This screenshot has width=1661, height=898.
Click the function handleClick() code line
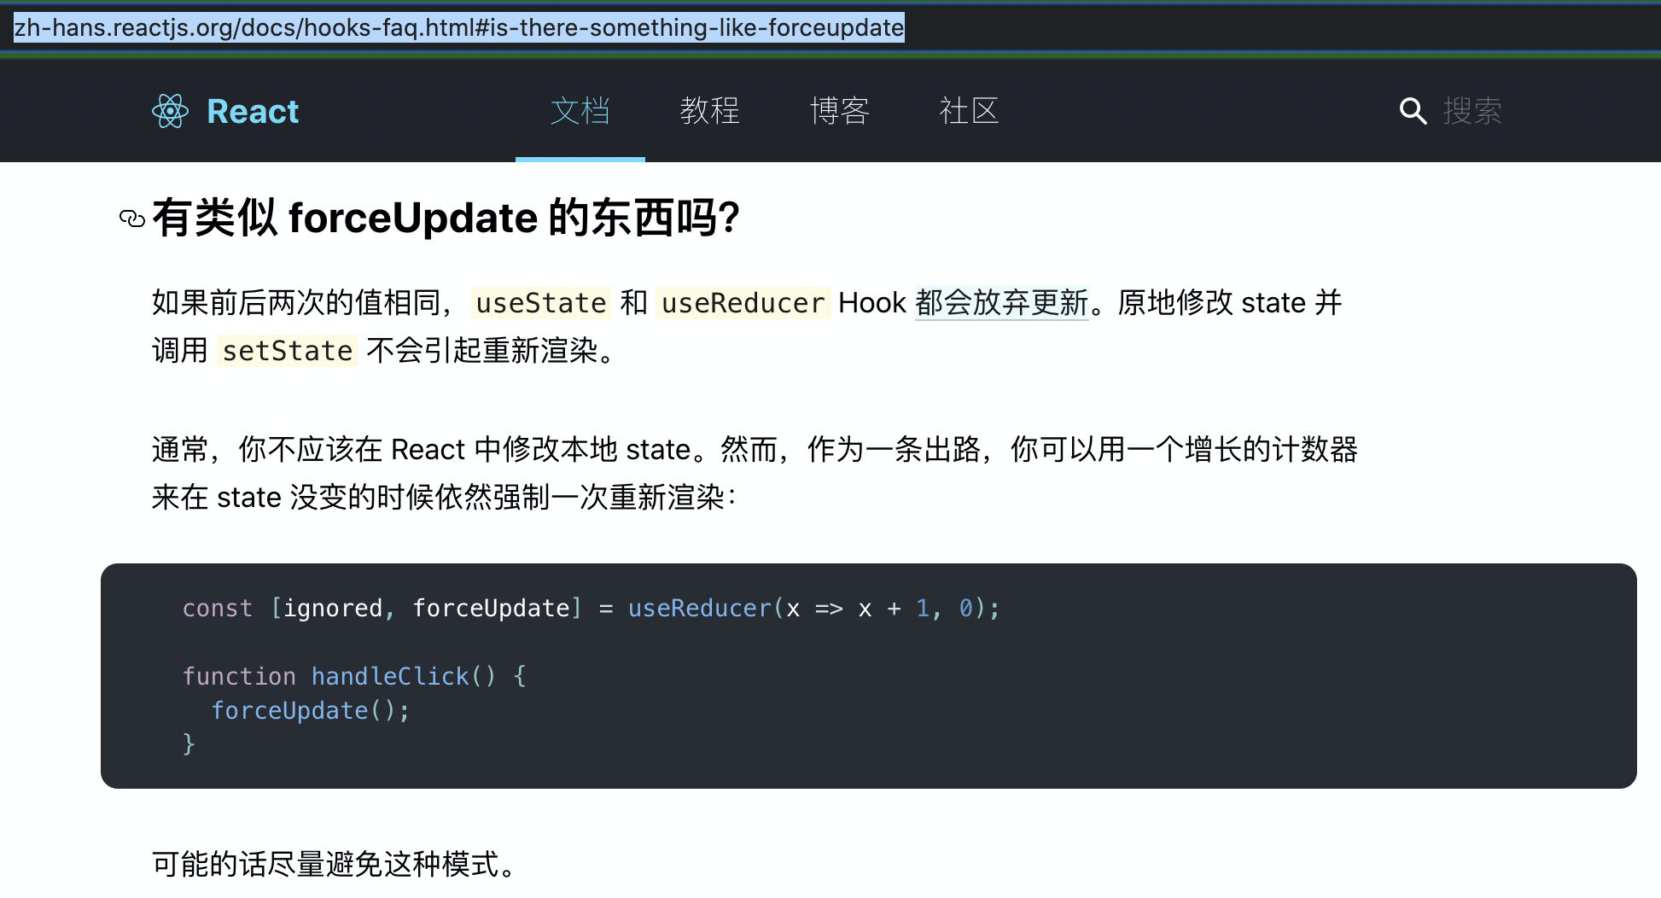[x=354, y=676]
